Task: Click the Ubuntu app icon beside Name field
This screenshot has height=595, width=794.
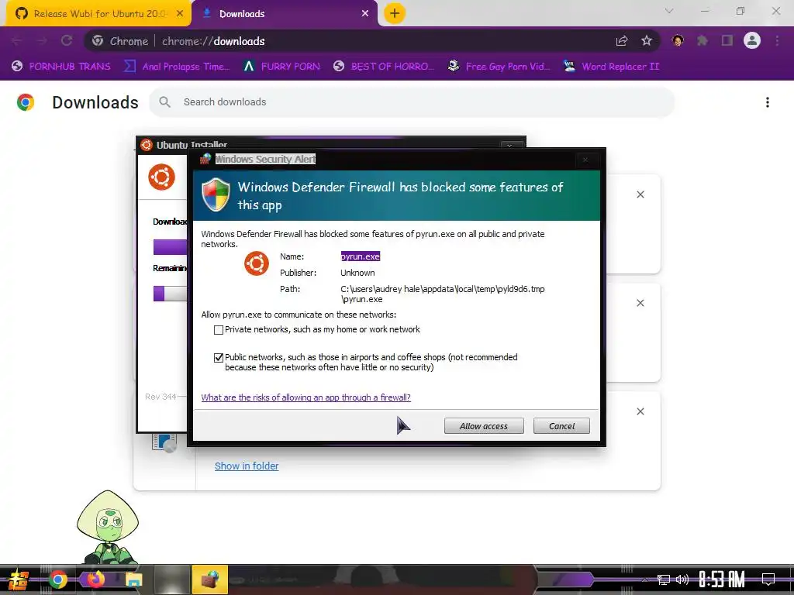Action: click(257, 263)
